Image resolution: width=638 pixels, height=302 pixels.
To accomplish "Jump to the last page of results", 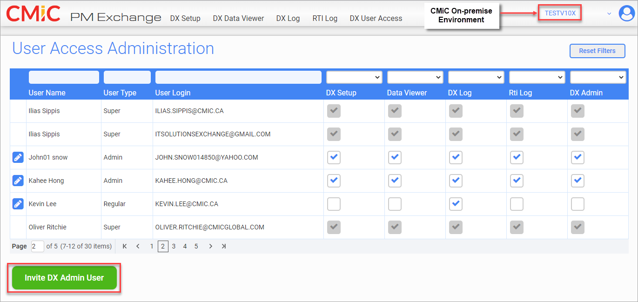I will point(224,246).
